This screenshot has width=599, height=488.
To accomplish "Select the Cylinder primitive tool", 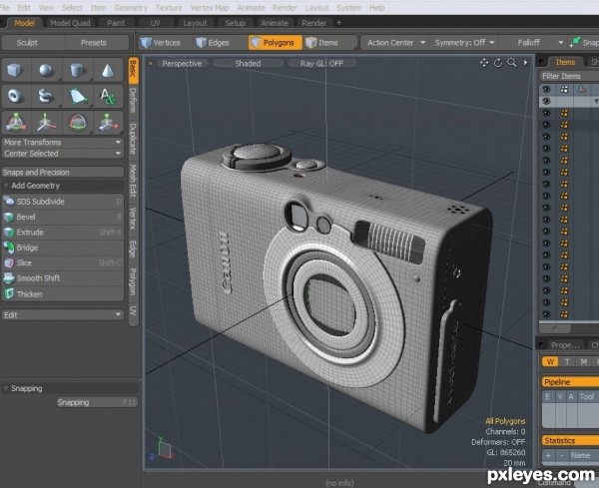I will click(77, 70).
